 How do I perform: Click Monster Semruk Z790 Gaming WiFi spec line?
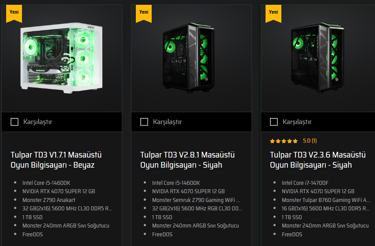(x=196, y=200)
